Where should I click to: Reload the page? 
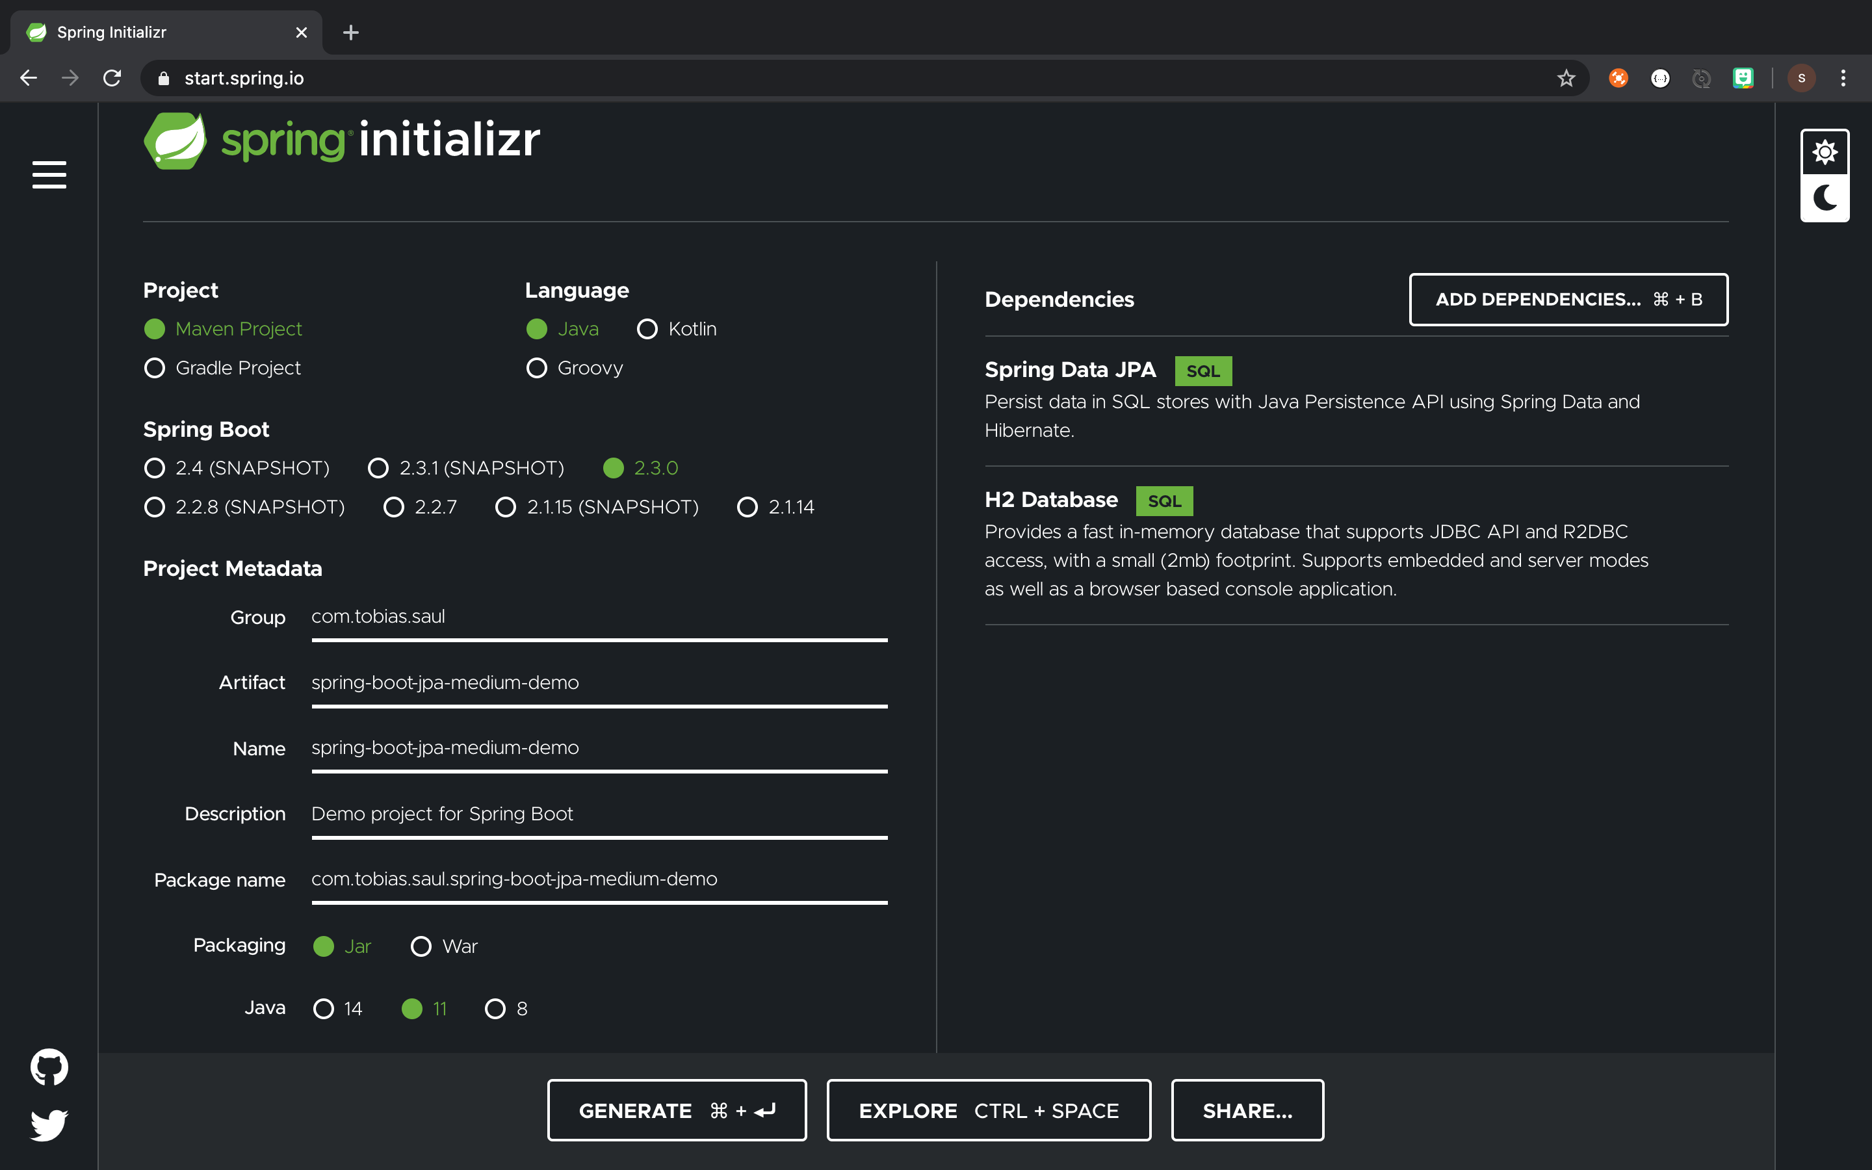[112, 78]
